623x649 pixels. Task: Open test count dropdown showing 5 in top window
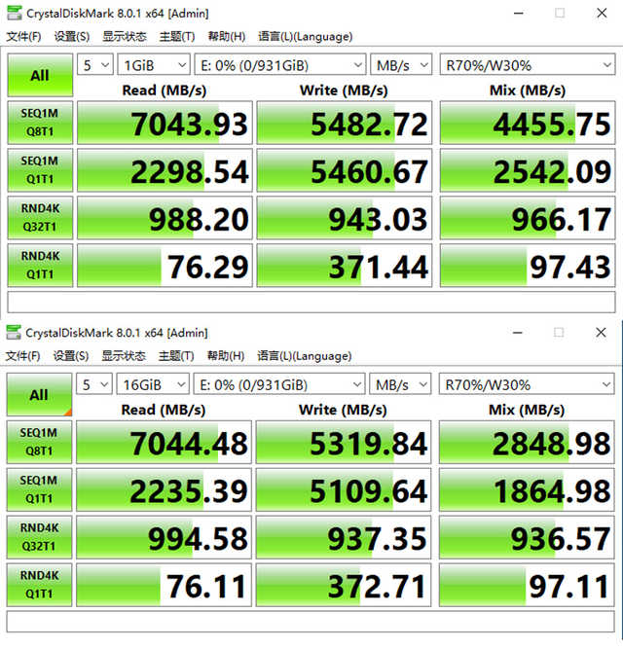95,65
